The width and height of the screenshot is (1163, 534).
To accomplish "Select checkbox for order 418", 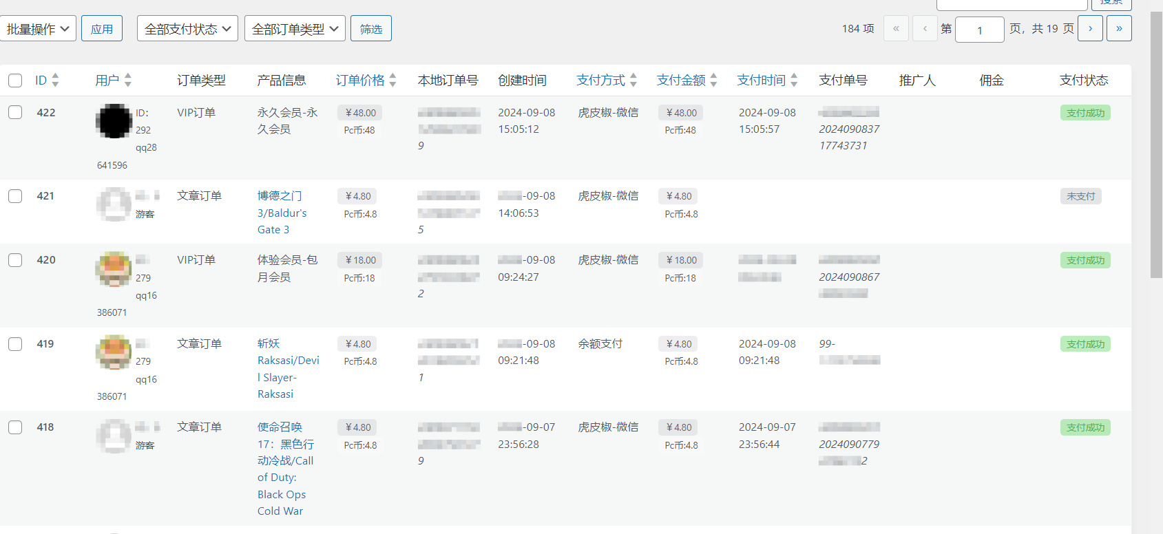I will pyautogui.click(x=15, y=427).
